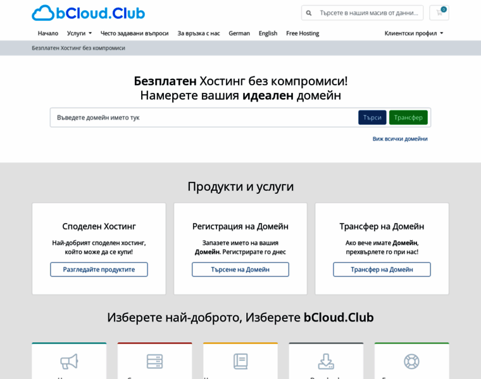Image resolution: width=481 pixels, height=379 pixels.
Task: Focus the knowledge base search field
Action: [x=370, y=13]
